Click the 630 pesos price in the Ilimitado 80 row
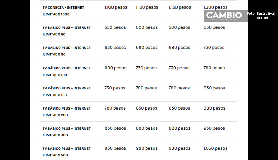 point(115,48)
